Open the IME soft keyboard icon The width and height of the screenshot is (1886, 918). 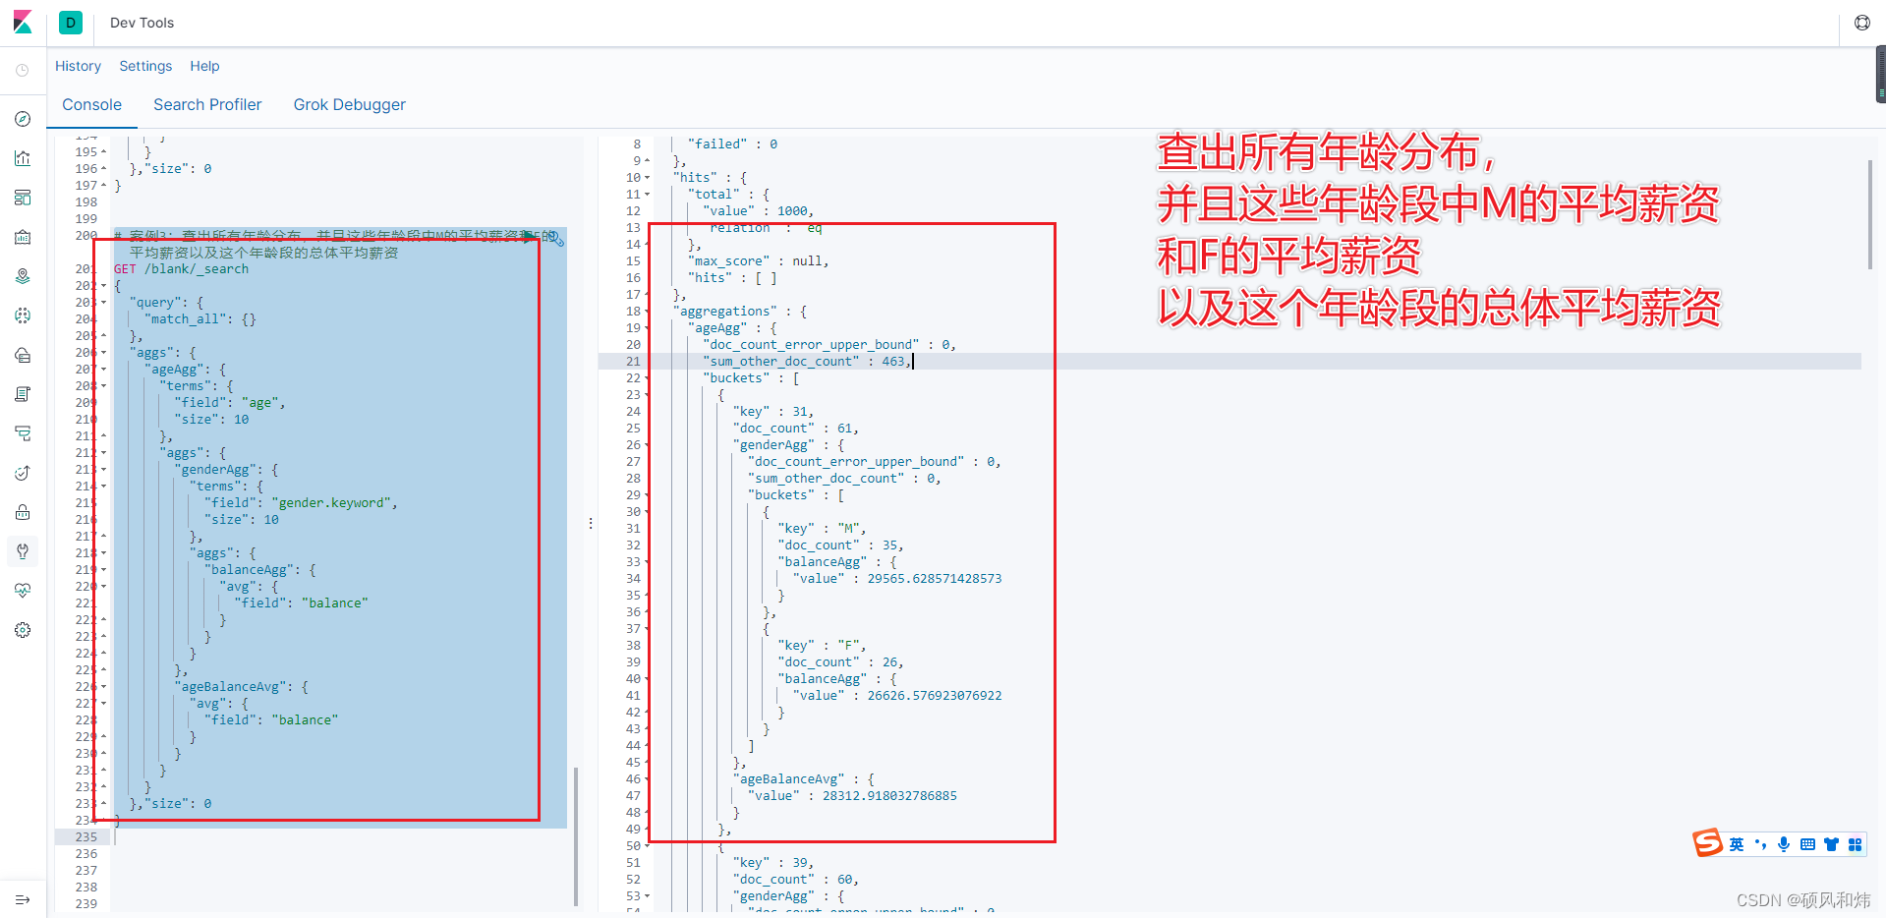(1807, 844)
